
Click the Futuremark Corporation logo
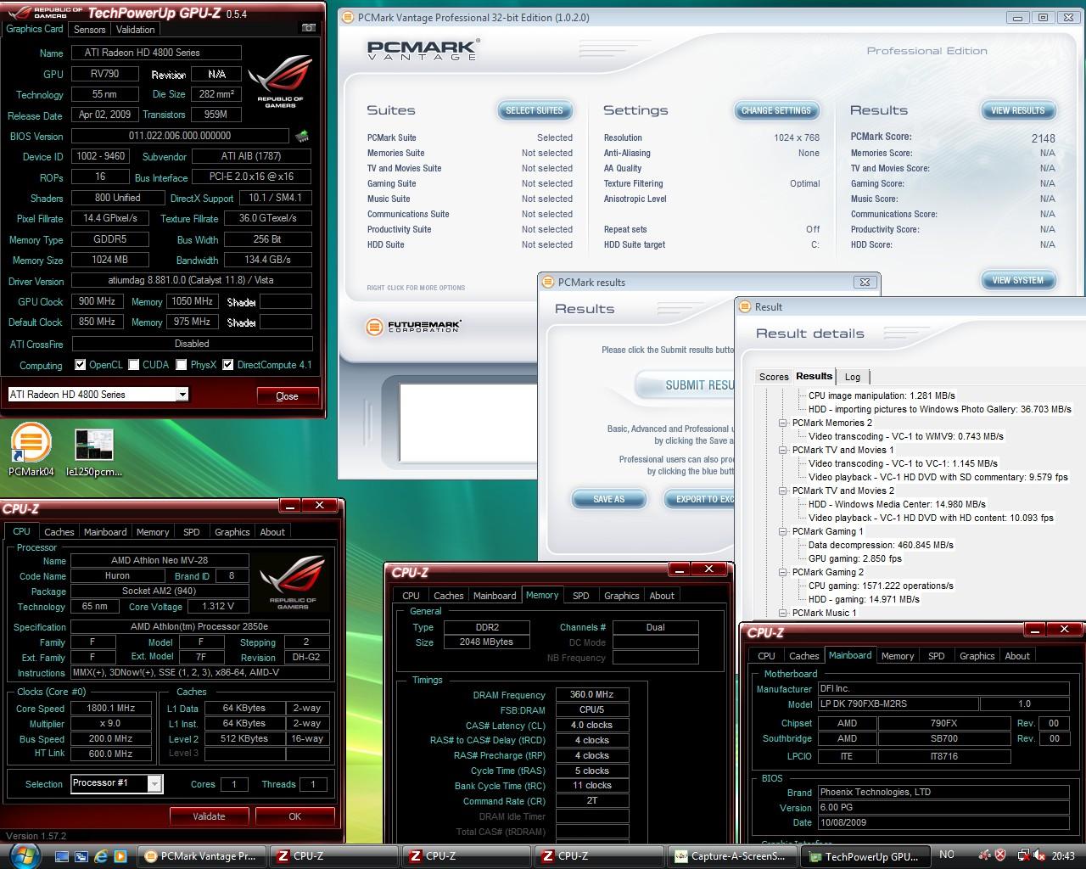click(413, 327)
